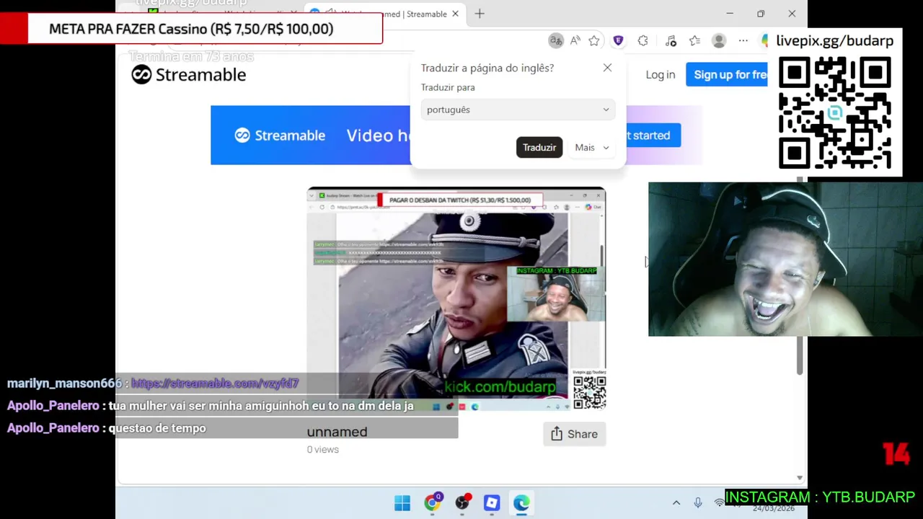This screenshot has width=923, height=519.
Task: Open the purple shield extension icon
Action: pyautogui.click(x=618, y=41)
